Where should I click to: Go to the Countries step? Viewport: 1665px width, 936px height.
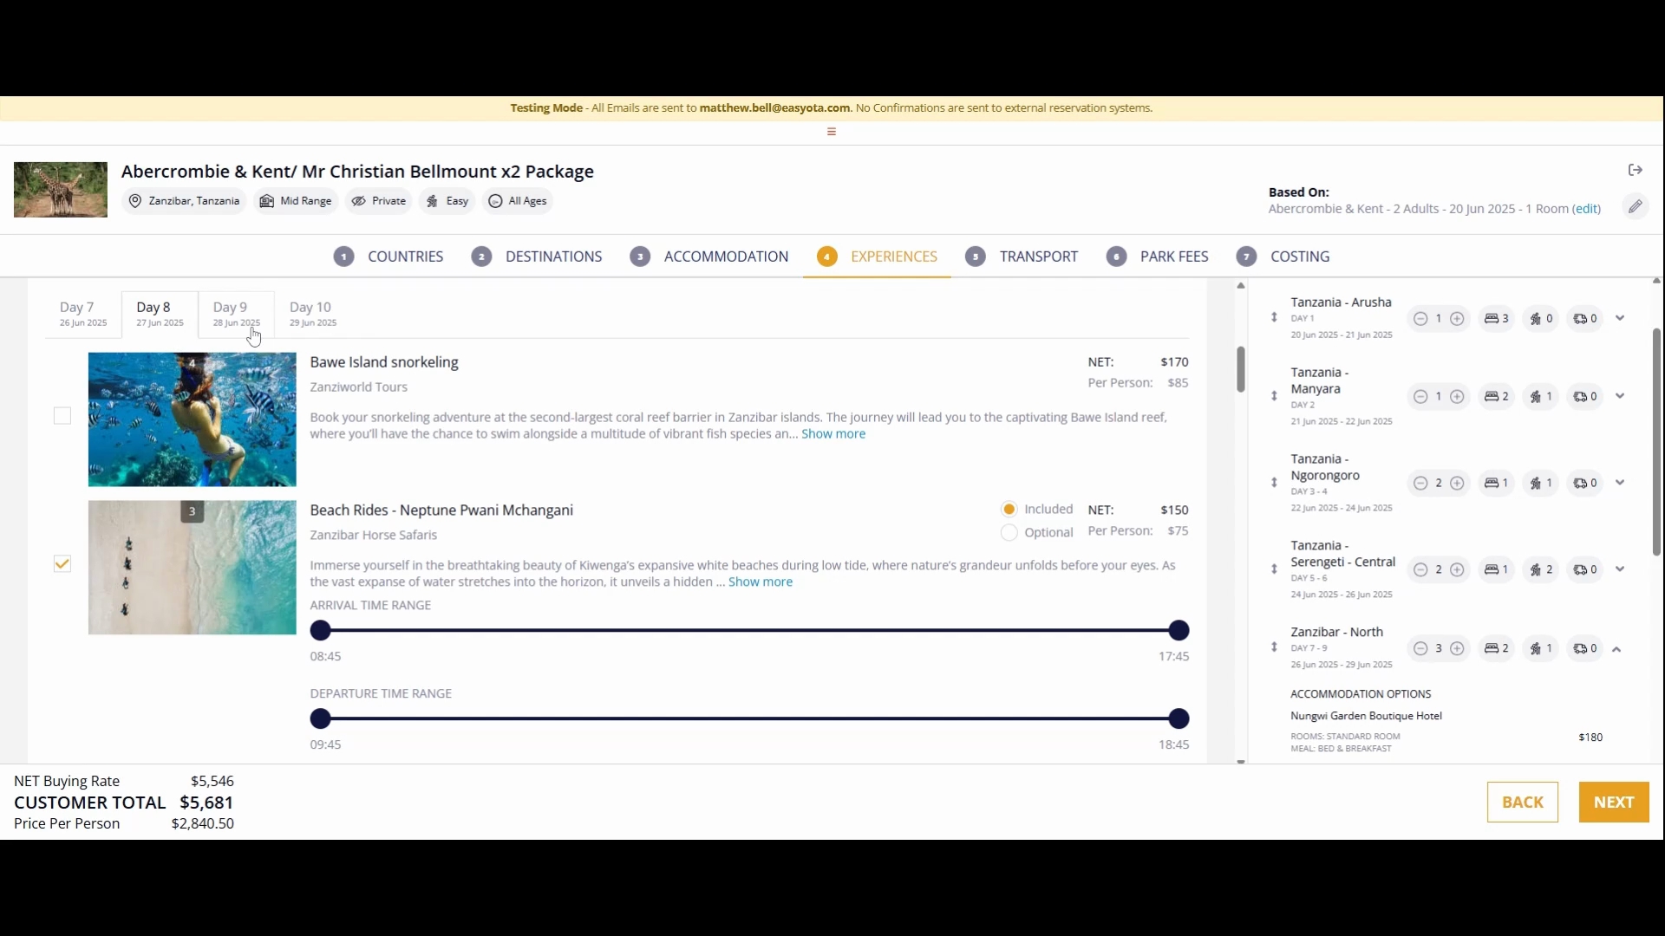pos(388,257)
